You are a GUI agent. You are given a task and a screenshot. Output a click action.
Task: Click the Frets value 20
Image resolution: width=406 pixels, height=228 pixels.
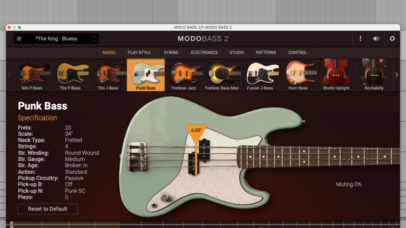pyautogui.click(x=68, y=127)
